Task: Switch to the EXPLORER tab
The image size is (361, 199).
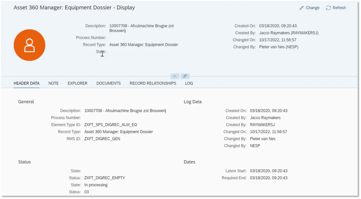Action: click(77, 83)
